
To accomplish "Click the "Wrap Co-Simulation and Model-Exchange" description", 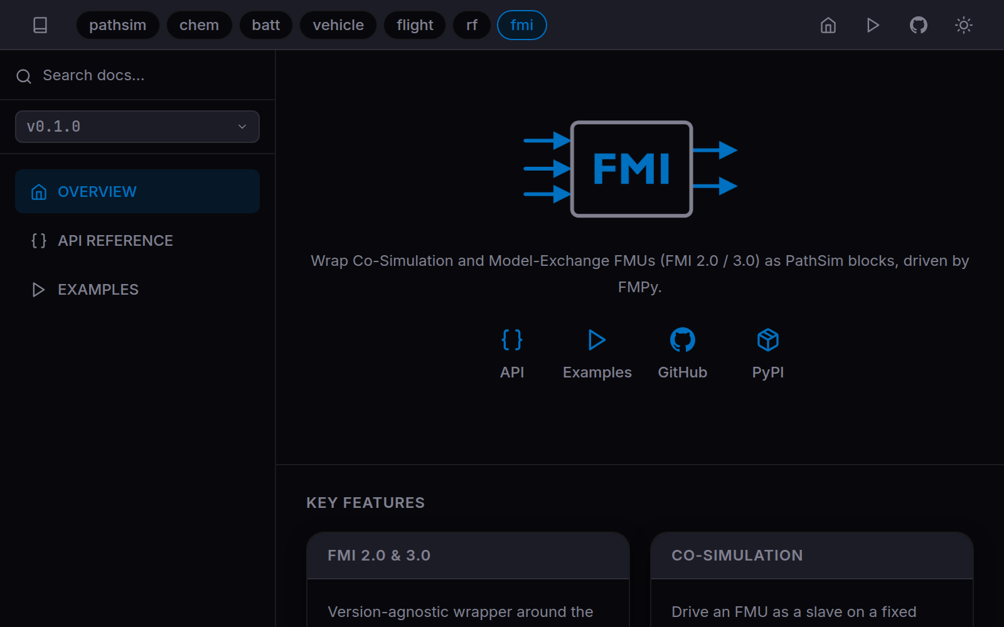I will coord(640,273).
